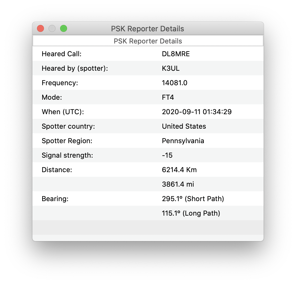Click the Pennsylvania region value
Screen dimensions: 296x284
(183, 141)
